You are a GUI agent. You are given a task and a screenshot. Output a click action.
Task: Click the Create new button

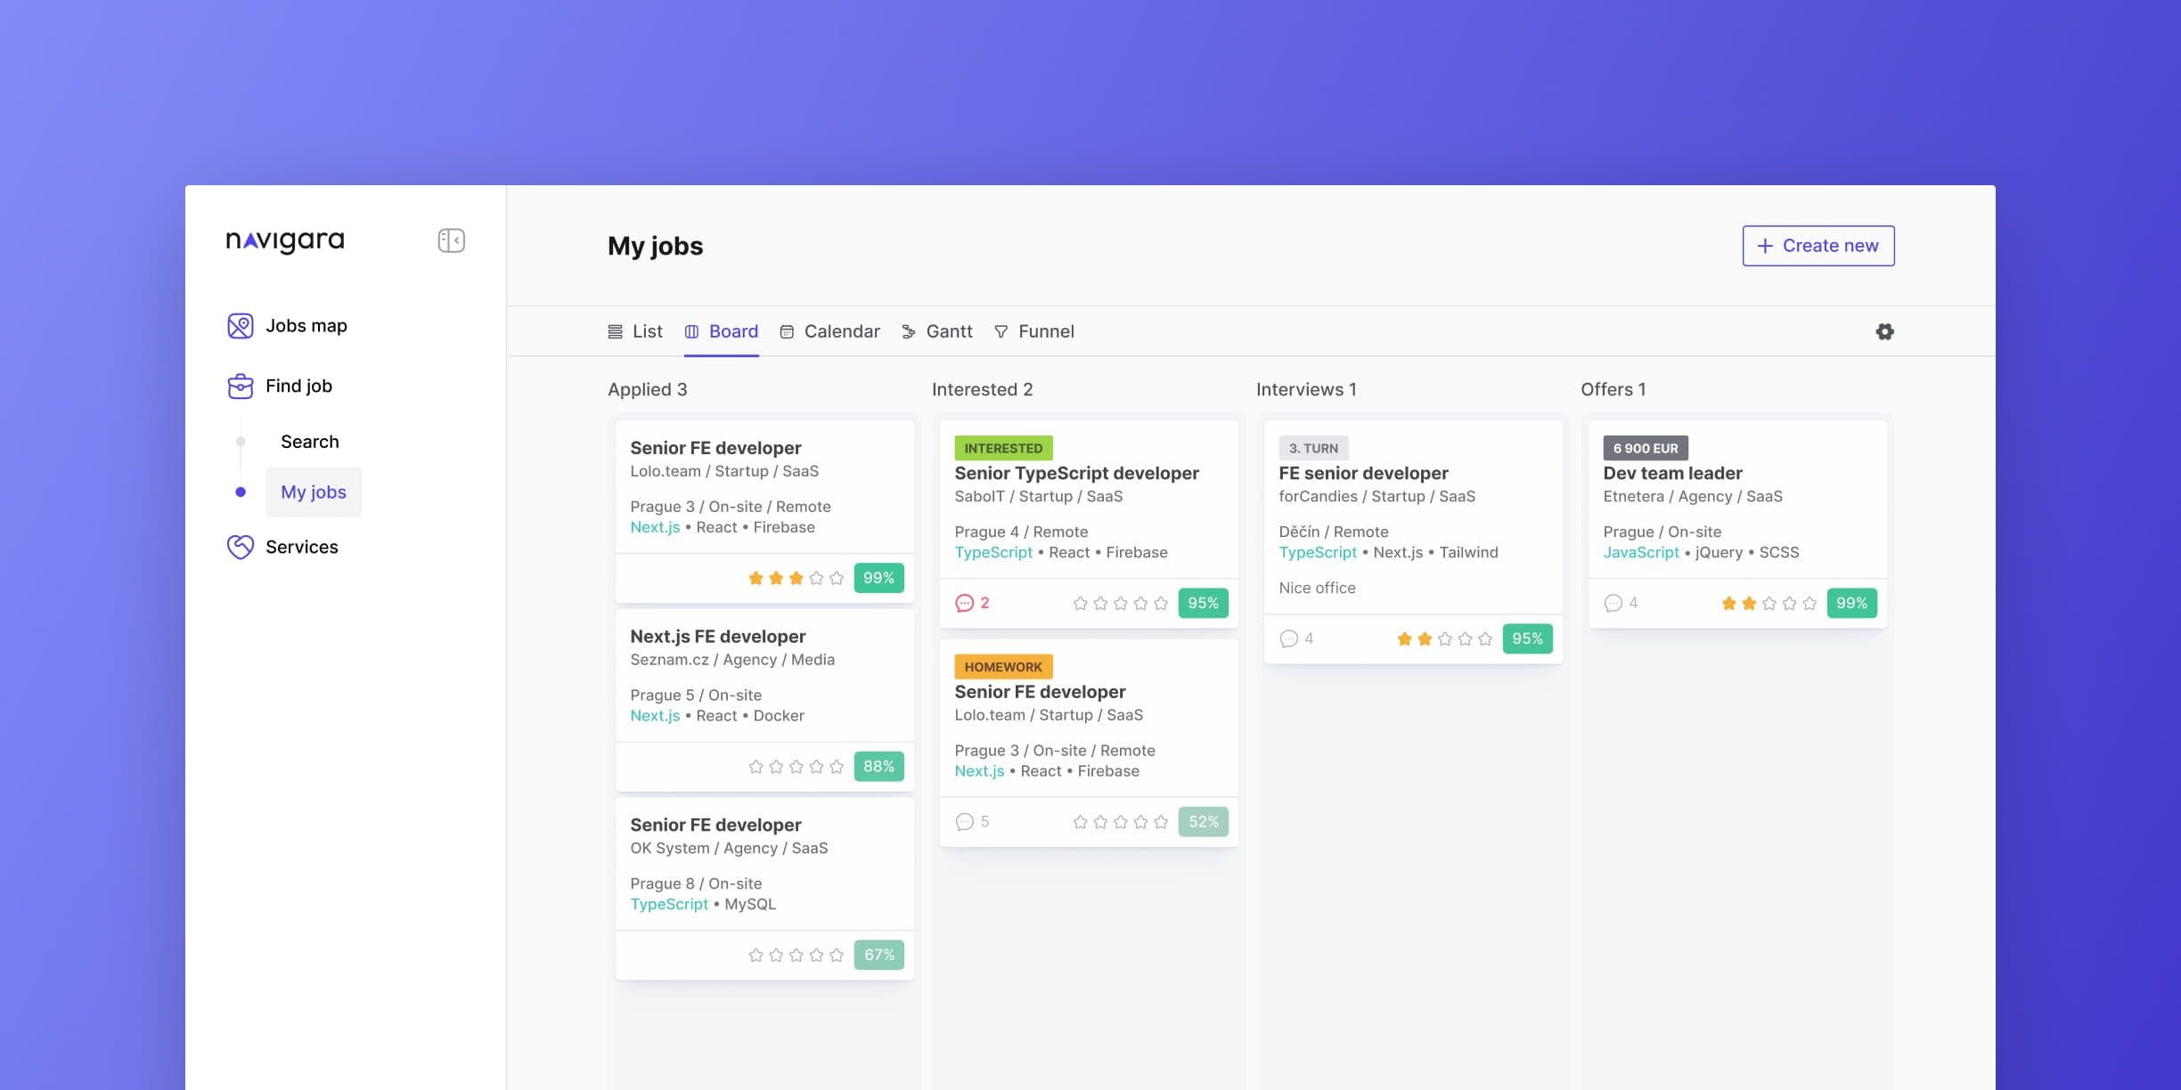(x=1817, y=246)
